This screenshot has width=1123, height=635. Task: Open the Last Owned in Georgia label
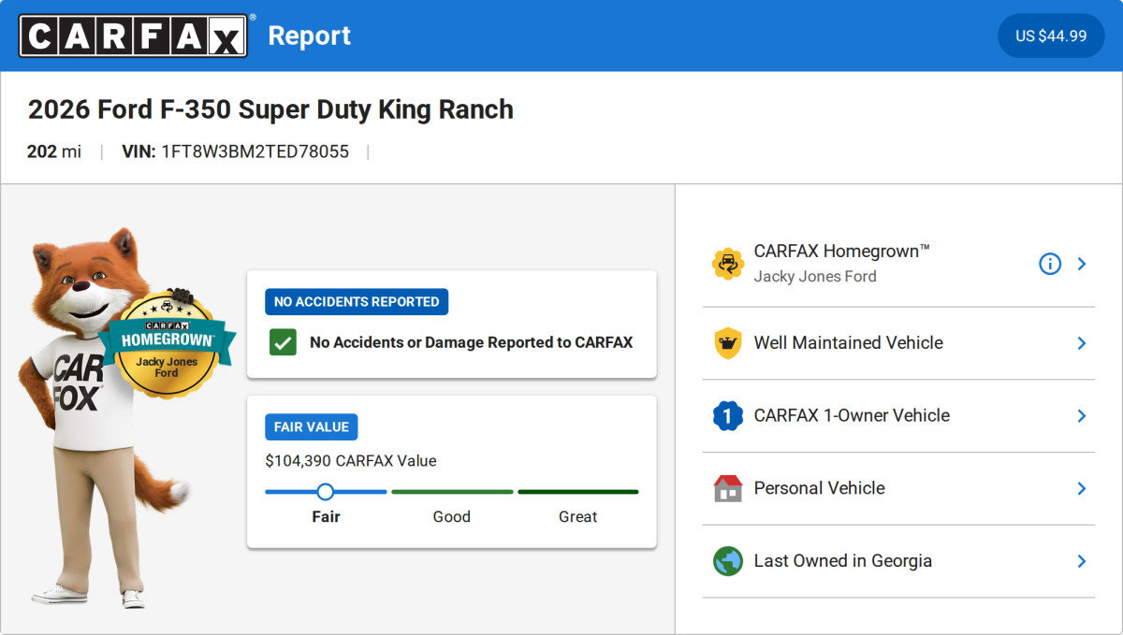point(843,561)
